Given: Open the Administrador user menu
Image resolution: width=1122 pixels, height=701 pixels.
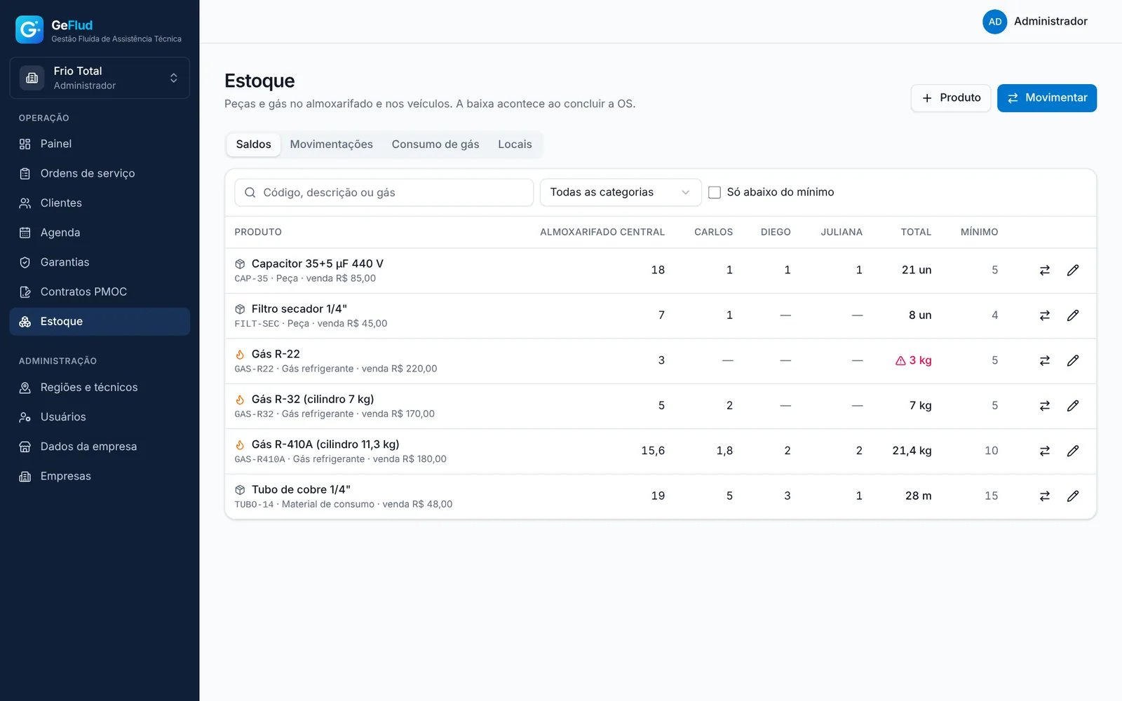Looking at the screenshot, I should pos(1036,22).
